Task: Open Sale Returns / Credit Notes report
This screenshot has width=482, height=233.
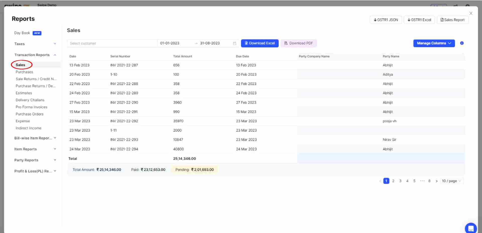Action: (36, 79)
